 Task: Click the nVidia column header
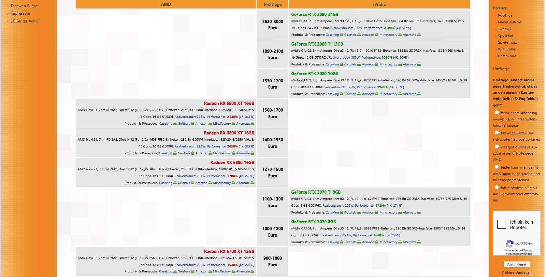(x=379, y=4)
